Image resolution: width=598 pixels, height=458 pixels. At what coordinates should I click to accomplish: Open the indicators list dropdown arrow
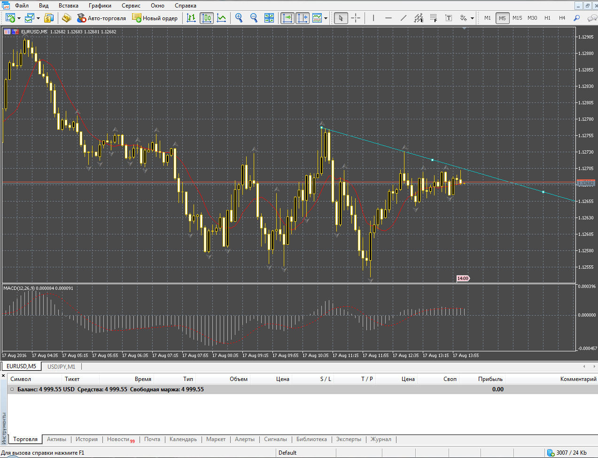click(326, 18)
